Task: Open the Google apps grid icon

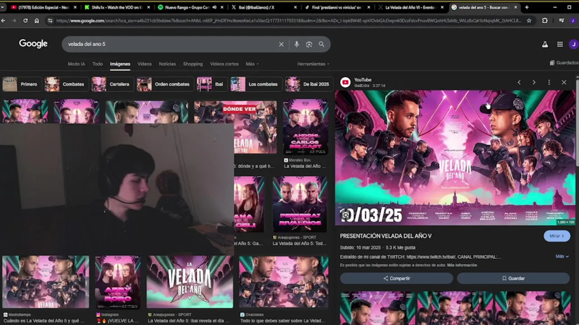Action: 560,44
